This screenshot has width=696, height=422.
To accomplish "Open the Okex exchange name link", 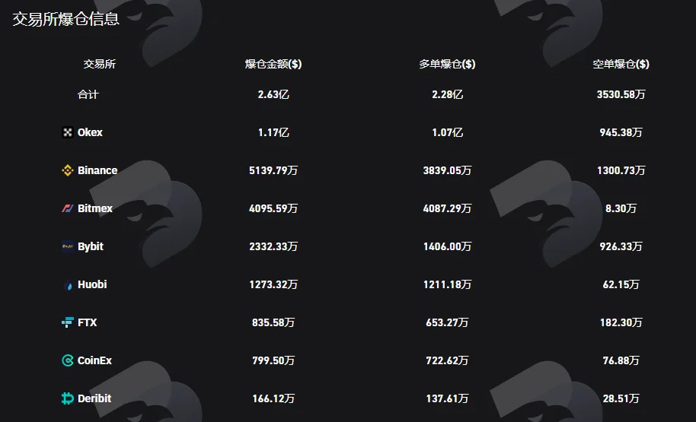I will tap(90, 132).
